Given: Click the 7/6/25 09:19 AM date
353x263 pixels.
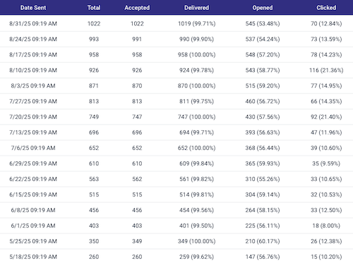Looking at the screenshot, I should click(33, 148).
